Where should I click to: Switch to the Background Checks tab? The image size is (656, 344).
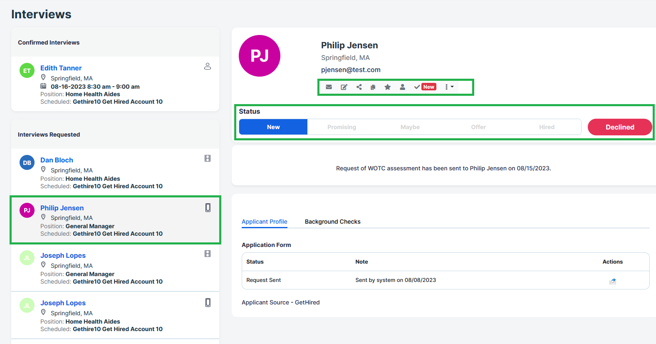(x=332, y=222)
